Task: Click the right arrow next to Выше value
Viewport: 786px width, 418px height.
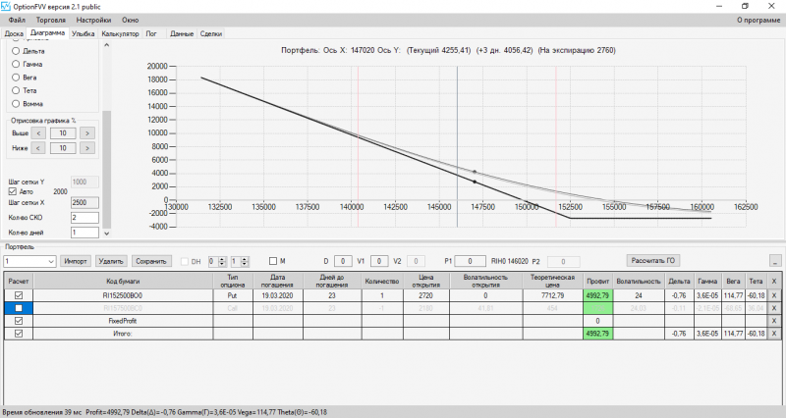Action: click(87, 133)
